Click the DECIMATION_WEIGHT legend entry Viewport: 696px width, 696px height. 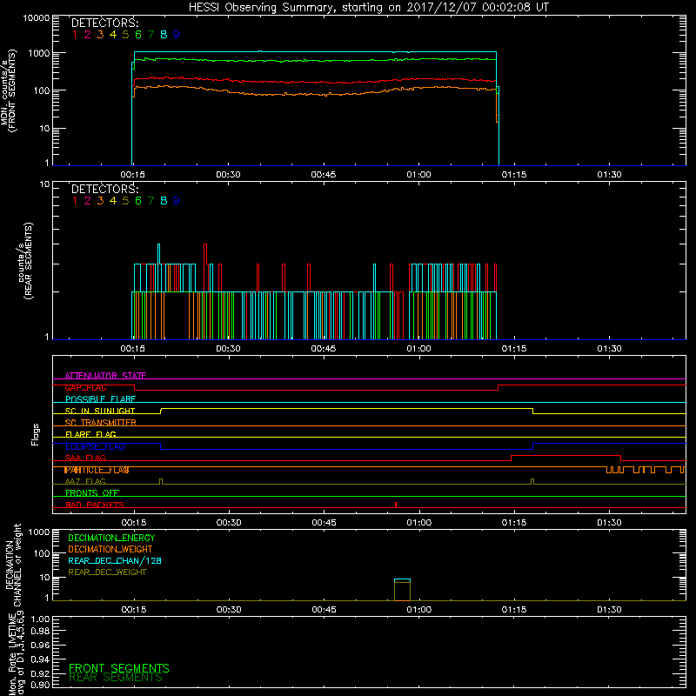point(110,549)
